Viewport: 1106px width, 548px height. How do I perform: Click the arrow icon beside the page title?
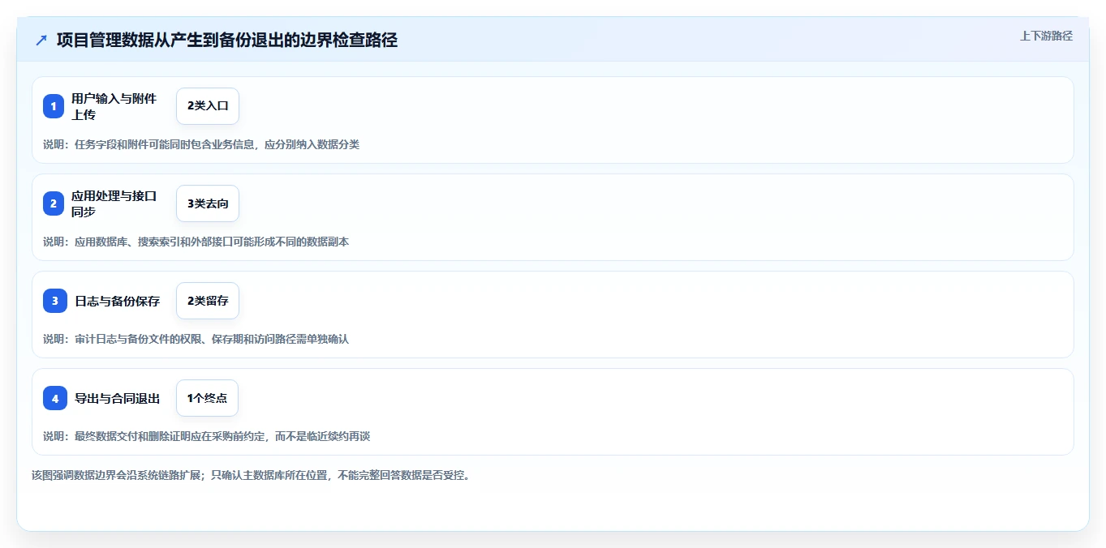pyautogui.click(x=41, y=40)
